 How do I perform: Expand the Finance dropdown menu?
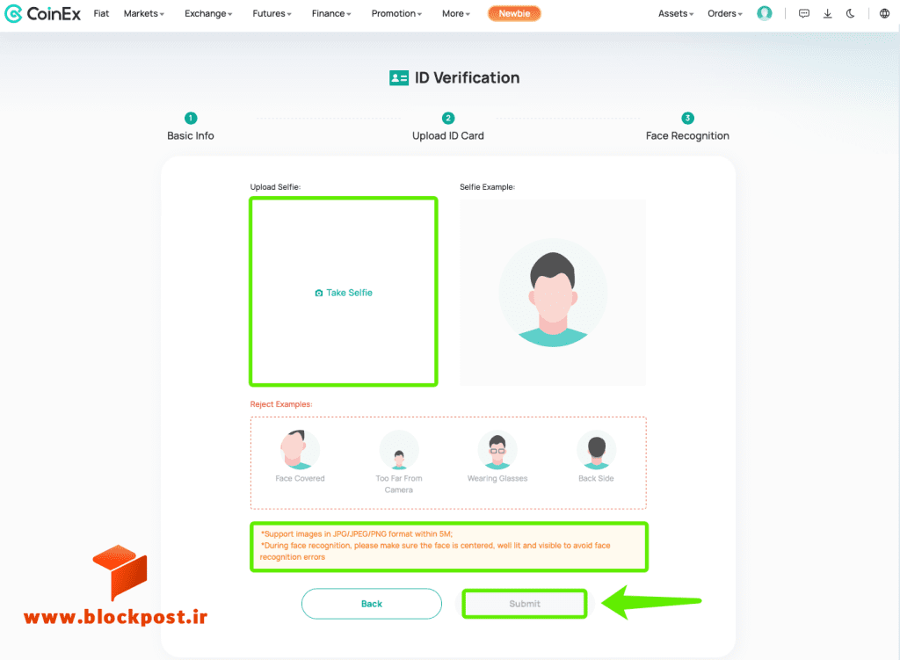click(x=331, y=13)
